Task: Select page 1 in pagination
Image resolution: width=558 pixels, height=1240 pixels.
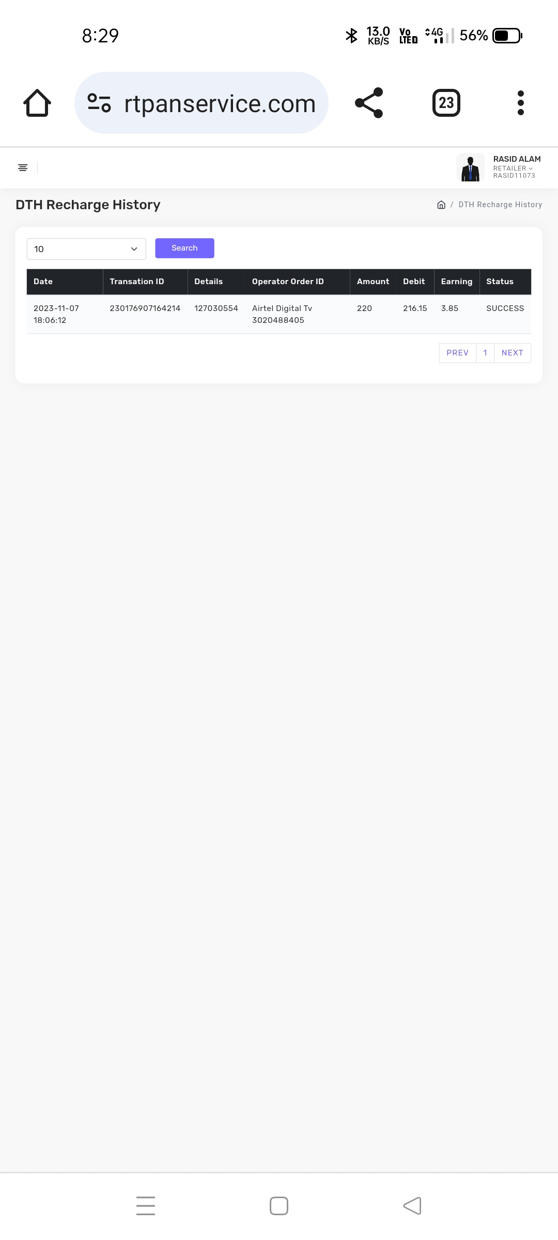Action: [x=485, y=353]
